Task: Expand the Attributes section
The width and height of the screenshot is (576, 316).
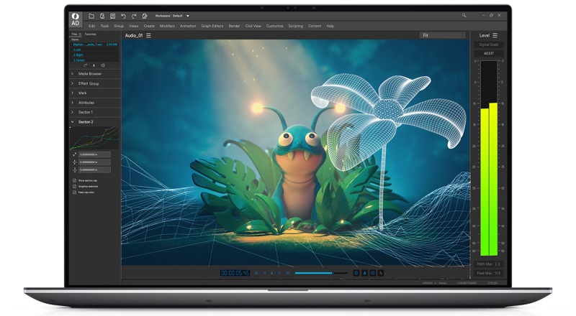Action: click(95, 103)
